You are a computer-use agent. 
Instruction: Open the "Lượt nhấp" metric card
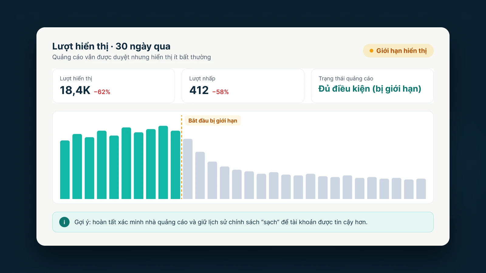click(243, 86)
